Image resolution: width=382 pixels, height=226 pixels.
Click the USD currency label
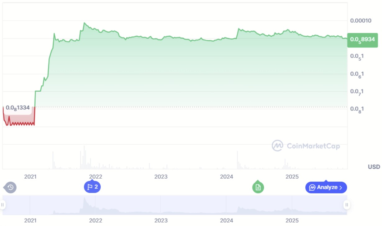[x=374, y=167]
